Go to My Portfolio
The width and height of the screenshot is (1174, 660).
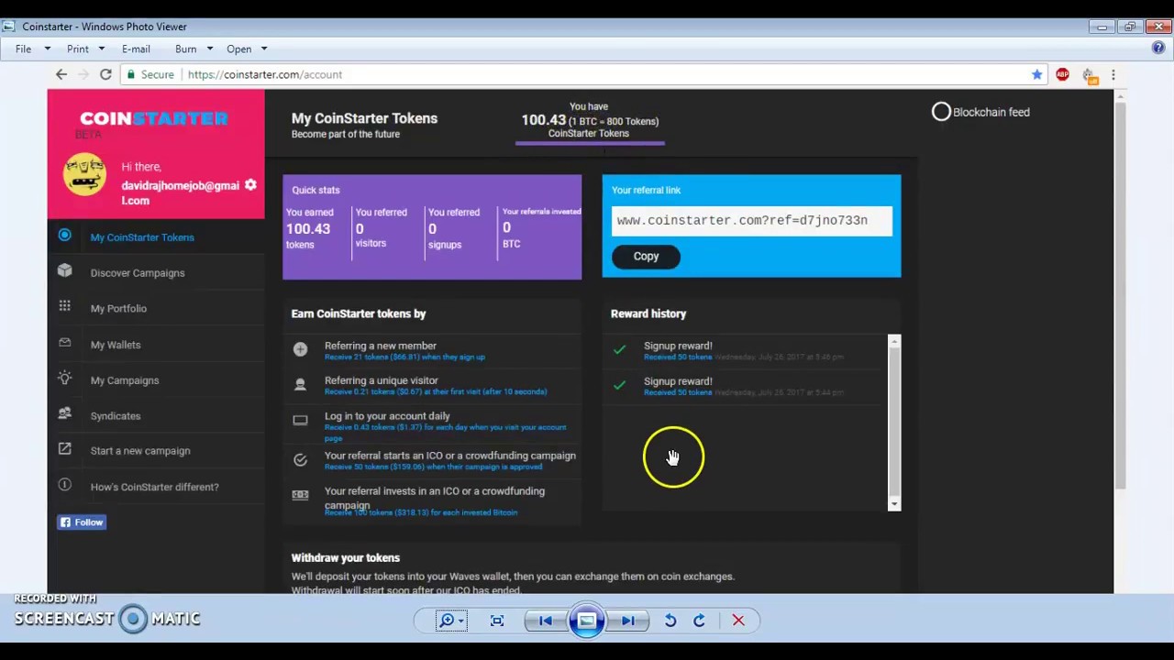tap(118, 309)
